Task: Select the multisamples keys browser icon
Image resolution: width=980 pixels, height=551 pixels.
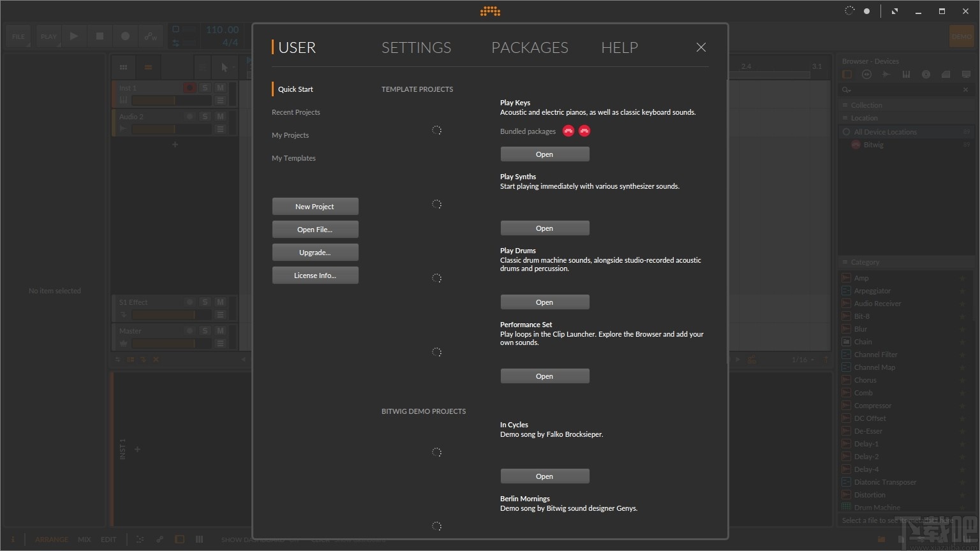Action: pyautogui.click(x=906, y=75)
